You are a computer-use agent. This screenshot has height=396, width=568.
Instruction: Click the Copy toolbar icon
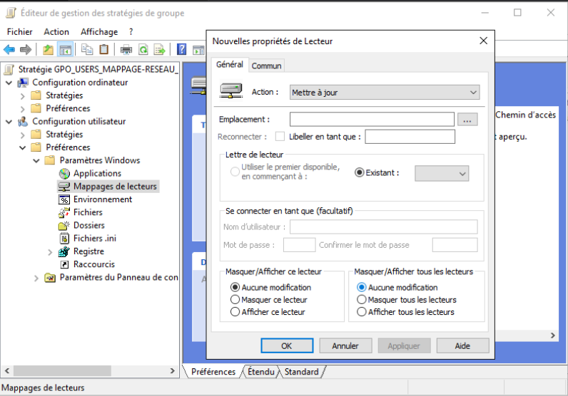(87, 49)
